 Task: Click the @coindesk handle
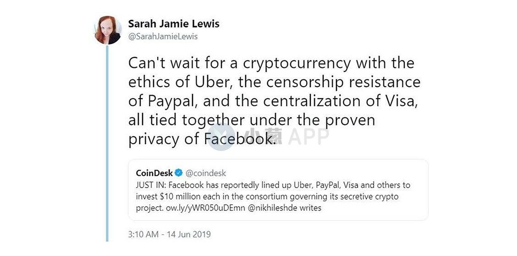pyautogui.click(x=205, y=173)
